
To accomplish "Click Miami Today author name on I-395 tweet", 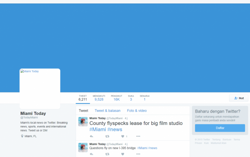I will [97, 144].
